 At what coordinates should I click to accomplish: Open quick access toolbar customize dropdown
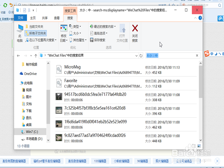click(x=33, y=10)
